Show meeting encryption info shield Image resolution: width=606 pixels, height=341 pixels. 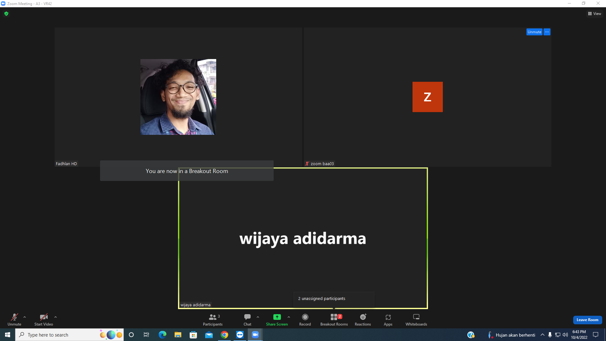pos(6,14)
